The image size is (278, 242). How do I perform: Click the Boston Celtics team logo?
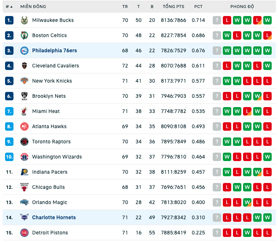(24, 35)
